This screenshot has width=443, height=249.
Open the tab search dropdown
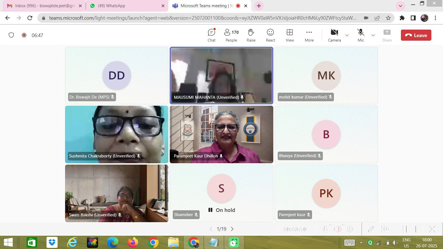tap(400, 6)
